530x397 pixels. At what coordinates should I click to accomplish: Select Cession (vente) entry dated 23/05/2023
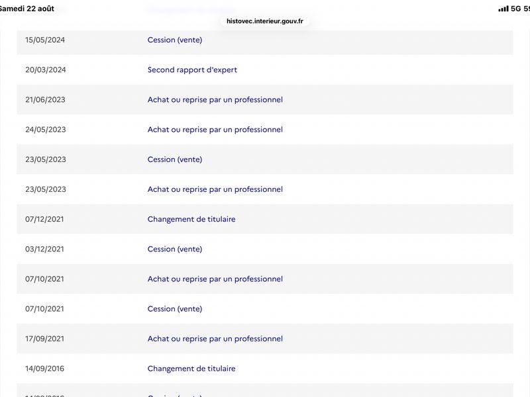pyautogui.click(x=175, y=159)
